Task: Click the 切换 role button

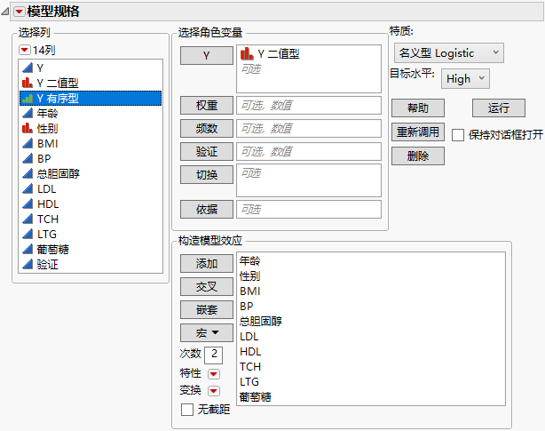Action: (207, 175)
